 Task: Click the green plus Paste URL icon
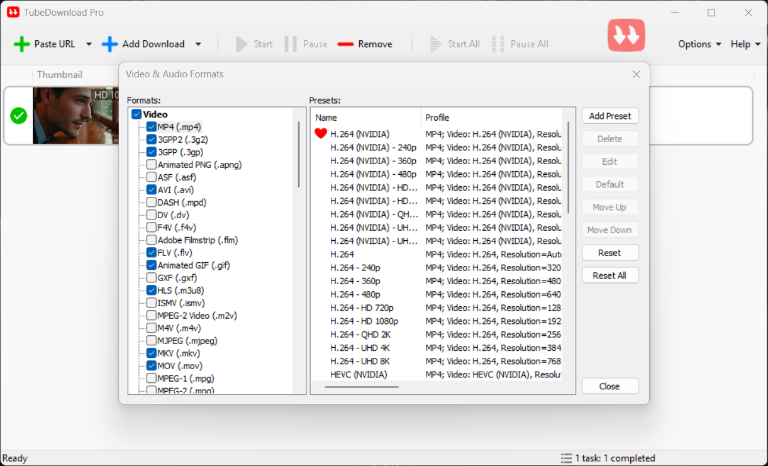[x=21, y=44]
